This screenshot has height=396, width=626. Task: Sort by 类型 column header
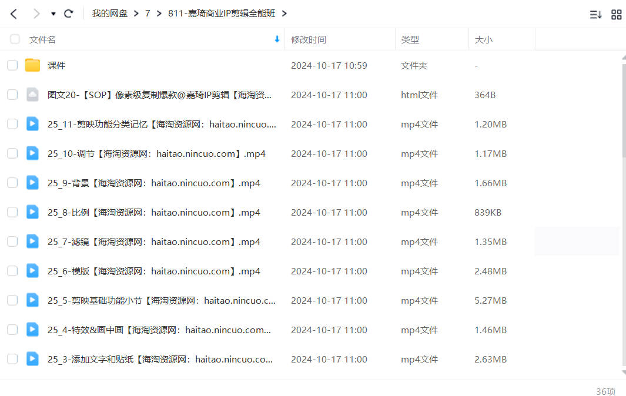tap(410, 39)
